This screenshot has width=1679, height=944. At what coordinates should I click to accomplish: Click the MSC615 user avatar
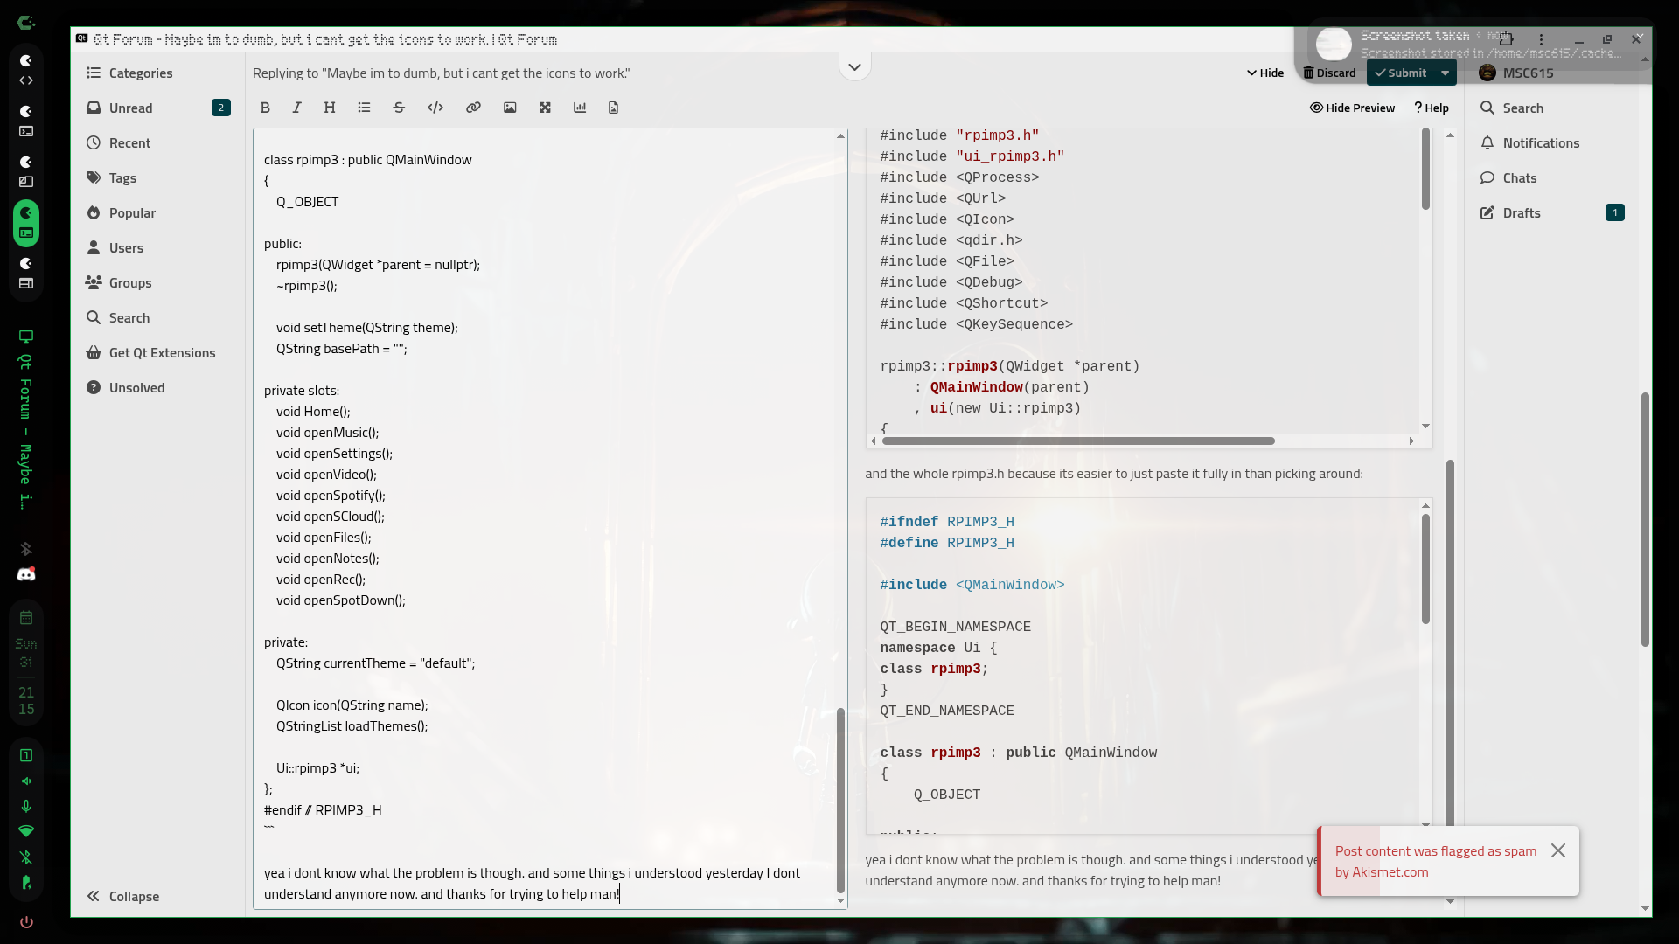(1487, 73)
